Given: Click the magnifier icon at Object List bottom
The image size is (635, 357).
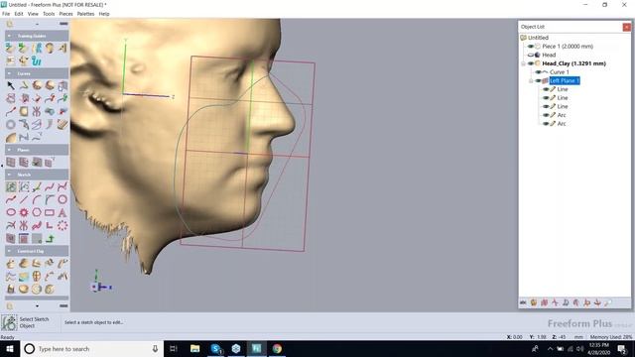Looking at the screenshot, I should [608, 302].
